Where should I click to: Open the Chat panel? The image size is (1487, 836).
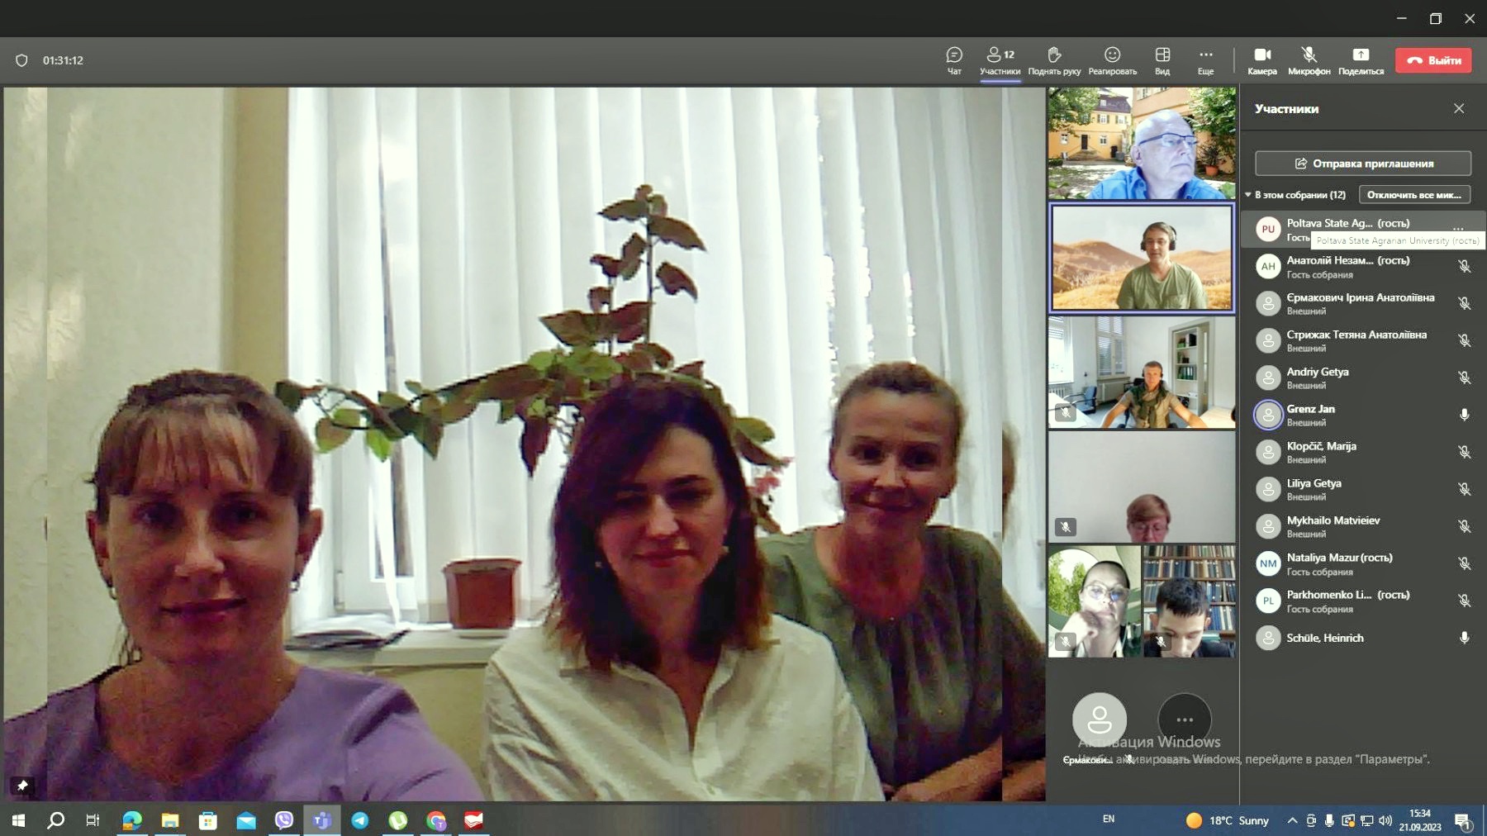coord(954,60)
